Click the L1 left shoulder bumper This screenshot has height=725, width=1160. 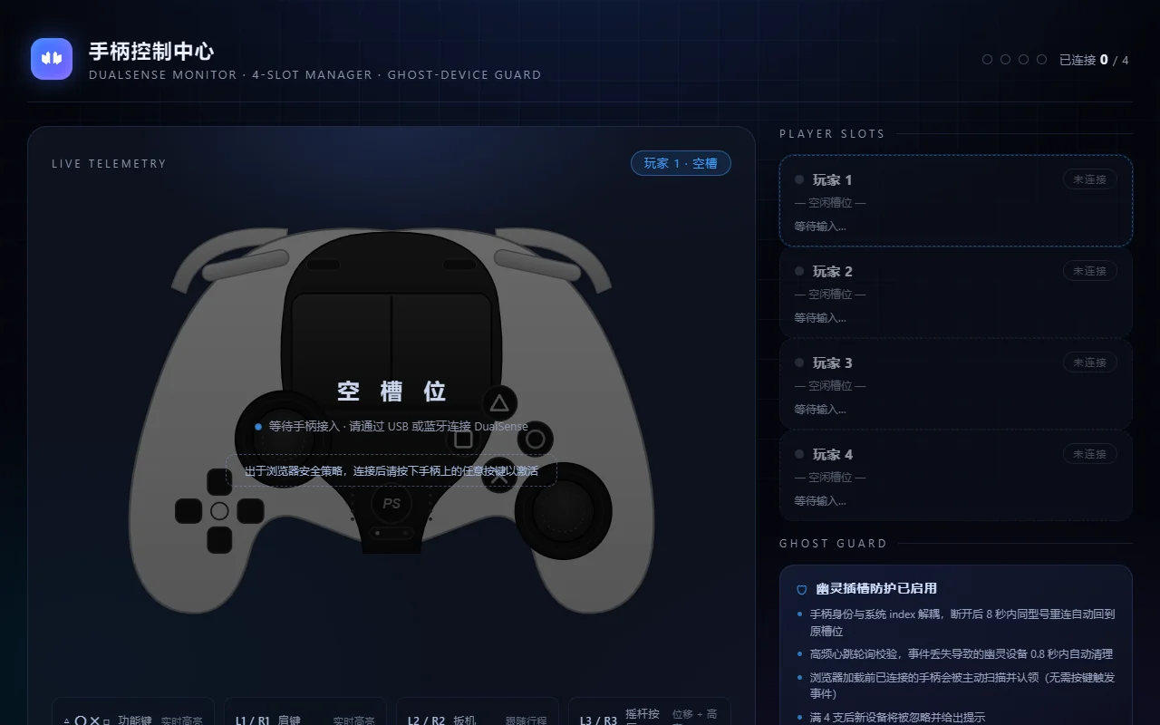pyautogui.click(x=245, y=266)
